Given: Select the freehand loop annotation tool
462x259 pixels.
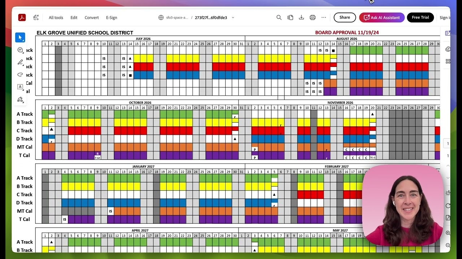Looking at the screenshot, I should point(19,75).
